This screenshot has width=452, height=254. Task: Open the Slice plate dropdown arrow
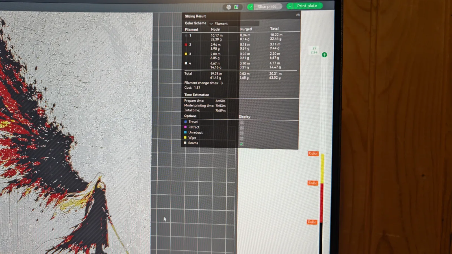point(250,7)
